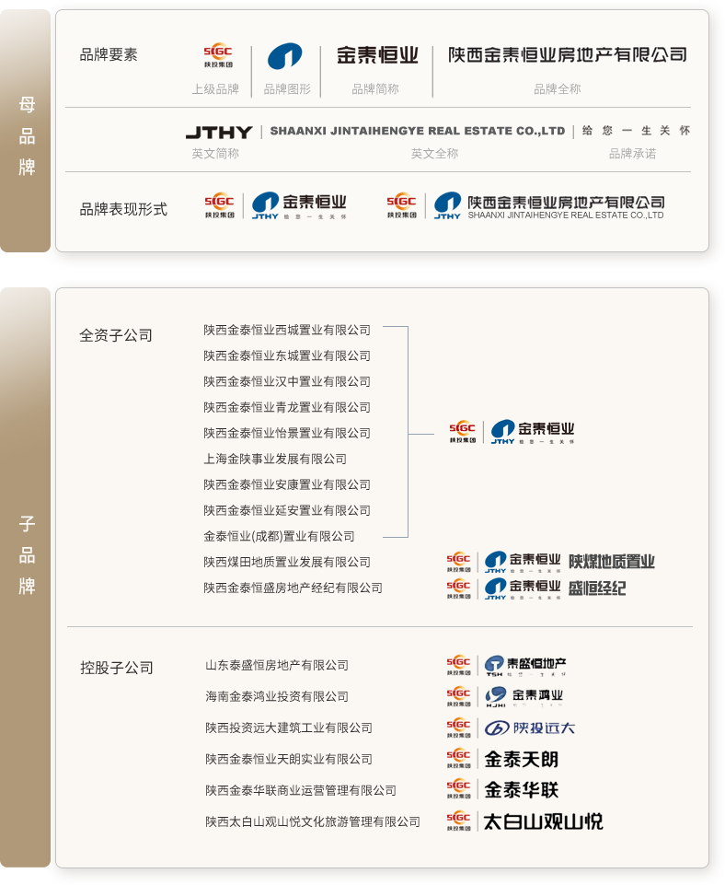
Task: Click the 金泰天朗 brand wordmark
Action: [x=521, y=760]
